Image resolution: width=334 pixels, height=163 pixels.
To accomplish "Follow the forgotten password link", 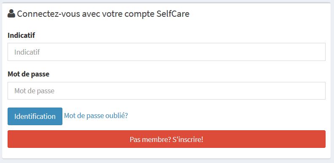I will tap(96, 116).
